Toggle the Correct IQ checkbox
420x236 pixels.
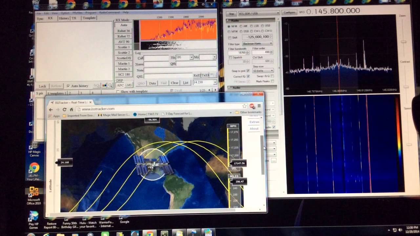pos(248,76)
